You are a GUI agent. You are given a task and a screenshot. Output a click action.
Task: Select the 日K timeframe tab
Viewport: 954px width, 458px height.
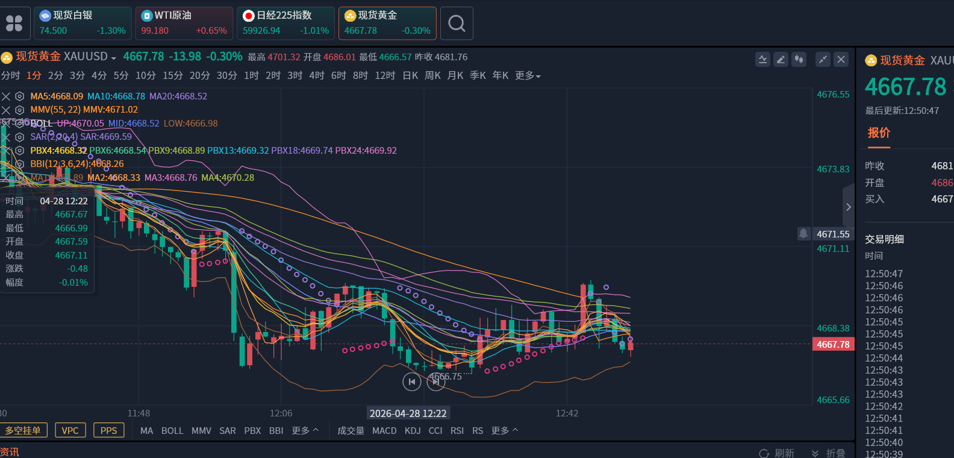(410, 75)
